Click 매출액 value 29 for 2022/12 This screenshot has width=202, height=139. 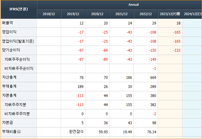click(x=154, y=23)
